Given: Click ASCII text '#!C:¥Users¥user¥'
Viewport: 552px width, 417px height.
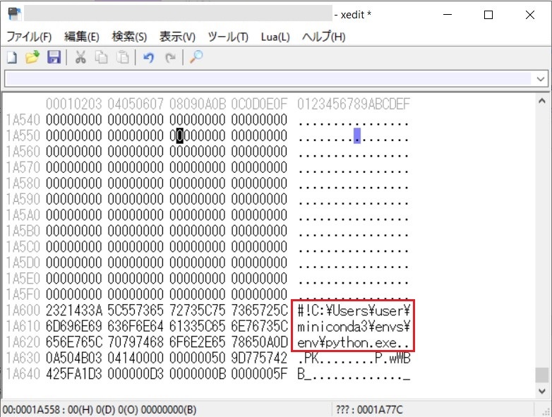Looking at the screenshot, I should point(354,310).
